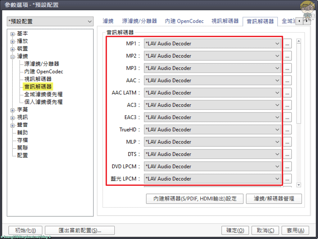Switch to the 濾鏡 tab
Viewport: 318px width, 239px height.
(108, 21)
